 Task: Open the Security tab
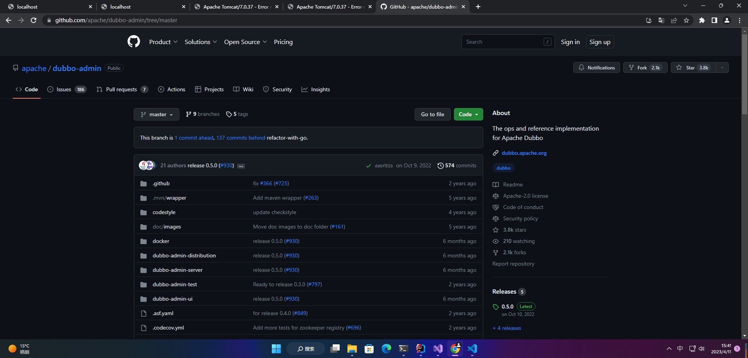coord(278,89)
